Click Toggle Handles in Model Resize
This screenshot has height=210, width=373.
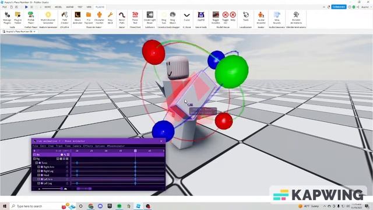point(216,18)
